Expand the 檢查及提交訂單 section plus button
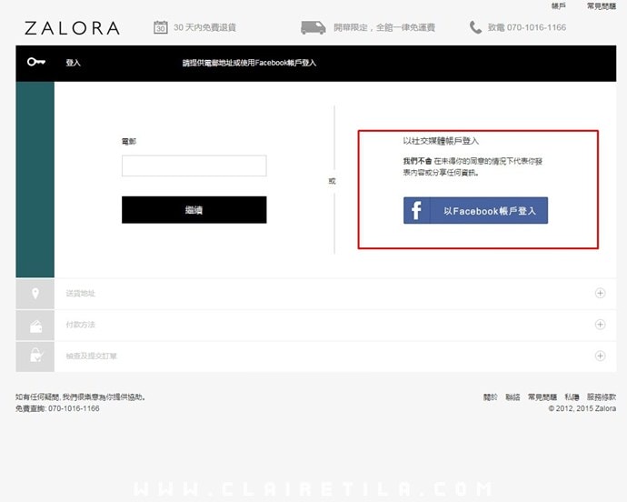Screen dimensions: 627x502 [x=600, y=356]
